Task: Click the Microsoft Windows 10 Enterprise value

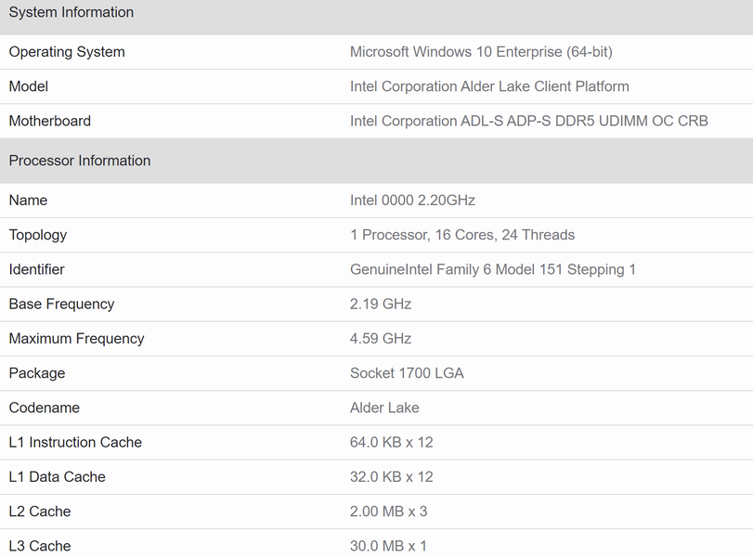Action: click(x=481, y=52)
